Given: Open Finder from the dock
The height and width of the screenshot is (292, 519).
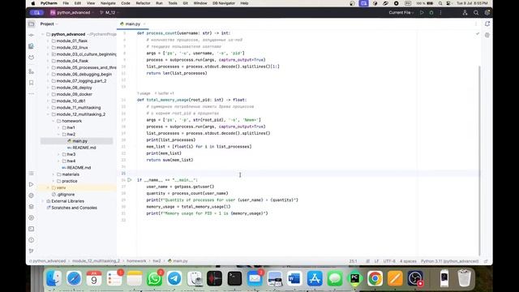Looking at the screenshot, I should pos(54,278).
